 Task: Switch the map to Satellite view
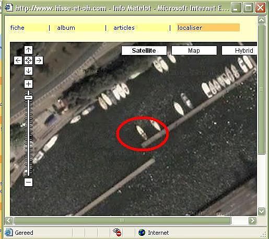pos(144,51)
